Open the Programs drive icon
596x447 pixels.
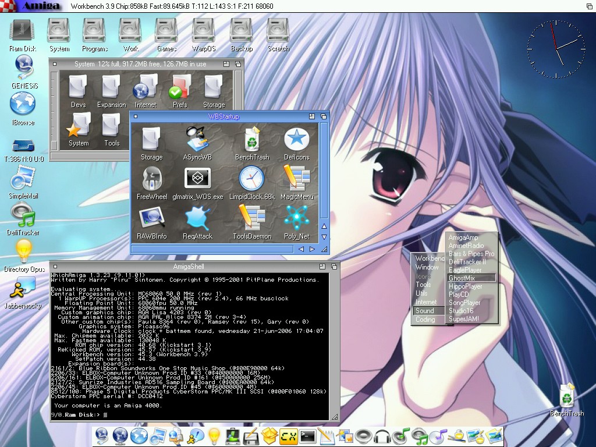pos(95,36)
